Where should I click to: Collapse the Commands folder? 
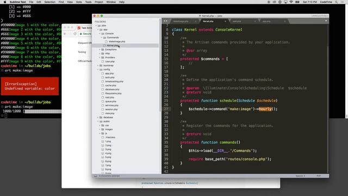pyautogui.click(x=102, y=38)
